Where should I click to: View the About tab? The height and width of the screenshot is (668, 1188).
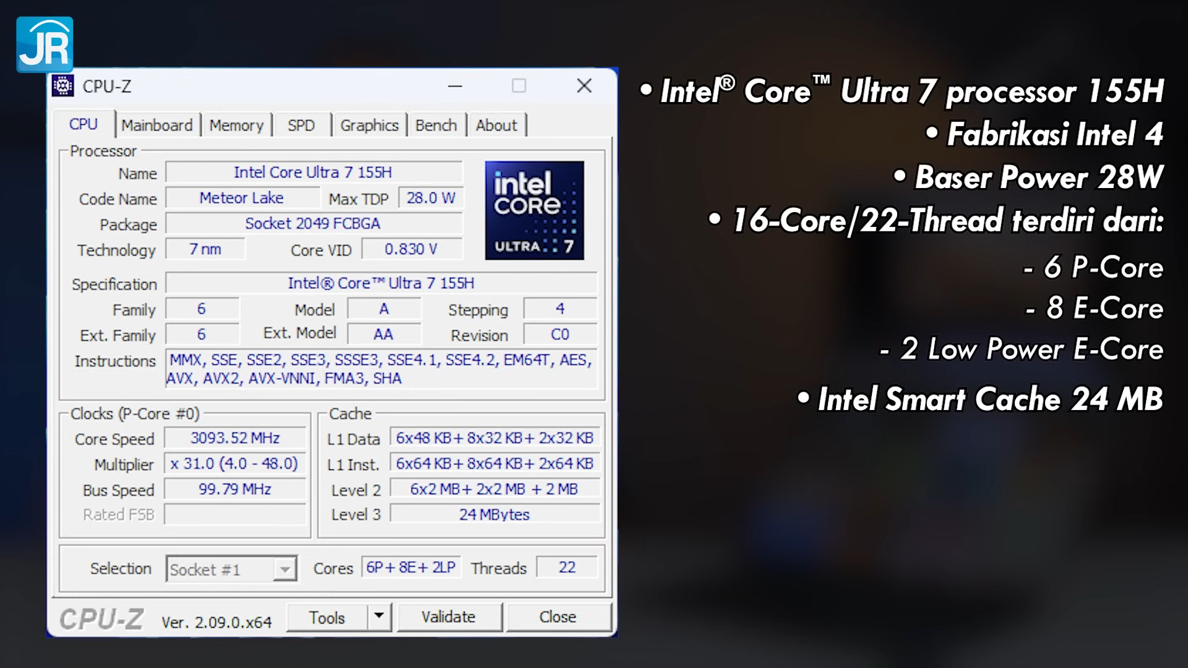[497, 125]
